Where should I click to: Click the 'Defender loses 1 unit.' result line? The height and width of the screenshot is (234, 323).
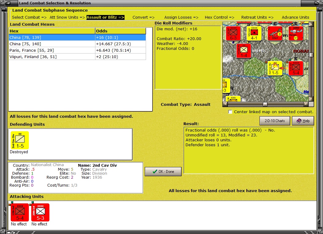208,145
